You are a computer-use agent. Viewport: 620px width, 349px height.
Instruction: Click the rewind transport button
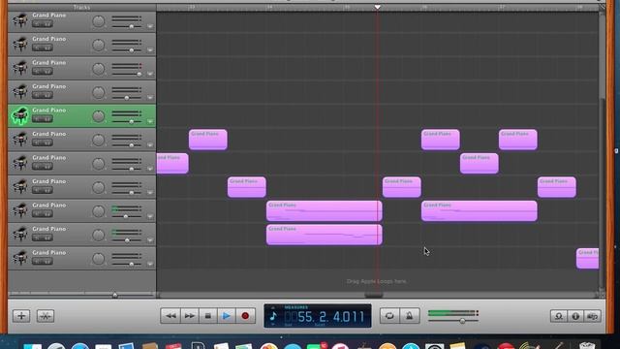(170, 316)
